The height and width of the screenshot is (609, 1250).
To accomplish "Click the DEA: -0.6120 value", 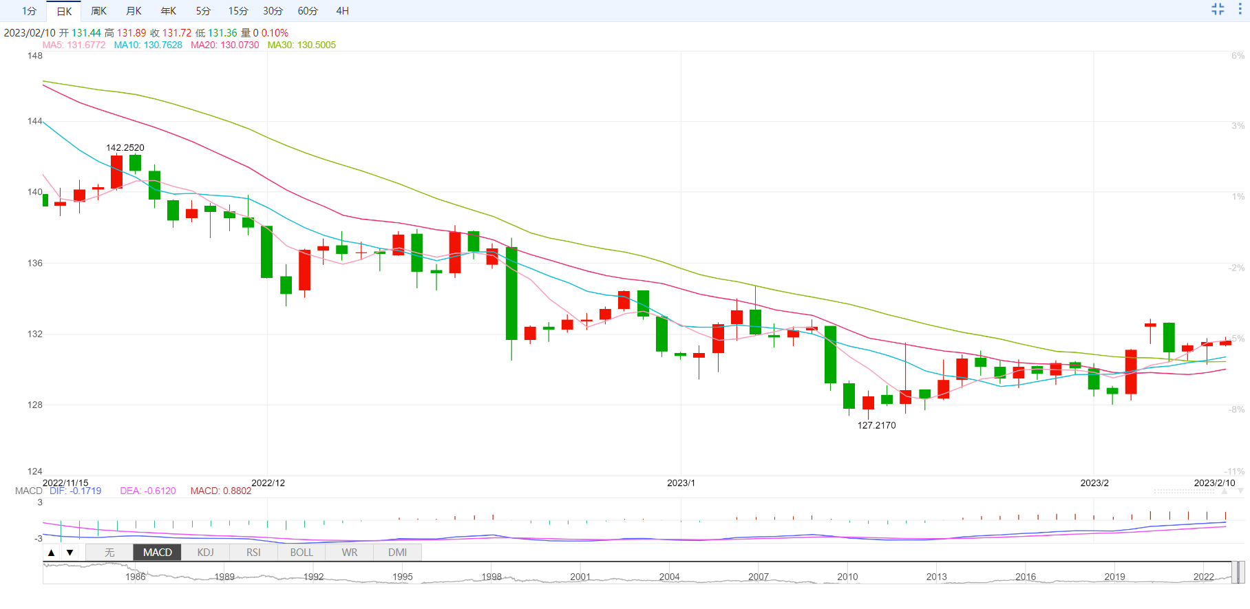I will pos(148,491).
